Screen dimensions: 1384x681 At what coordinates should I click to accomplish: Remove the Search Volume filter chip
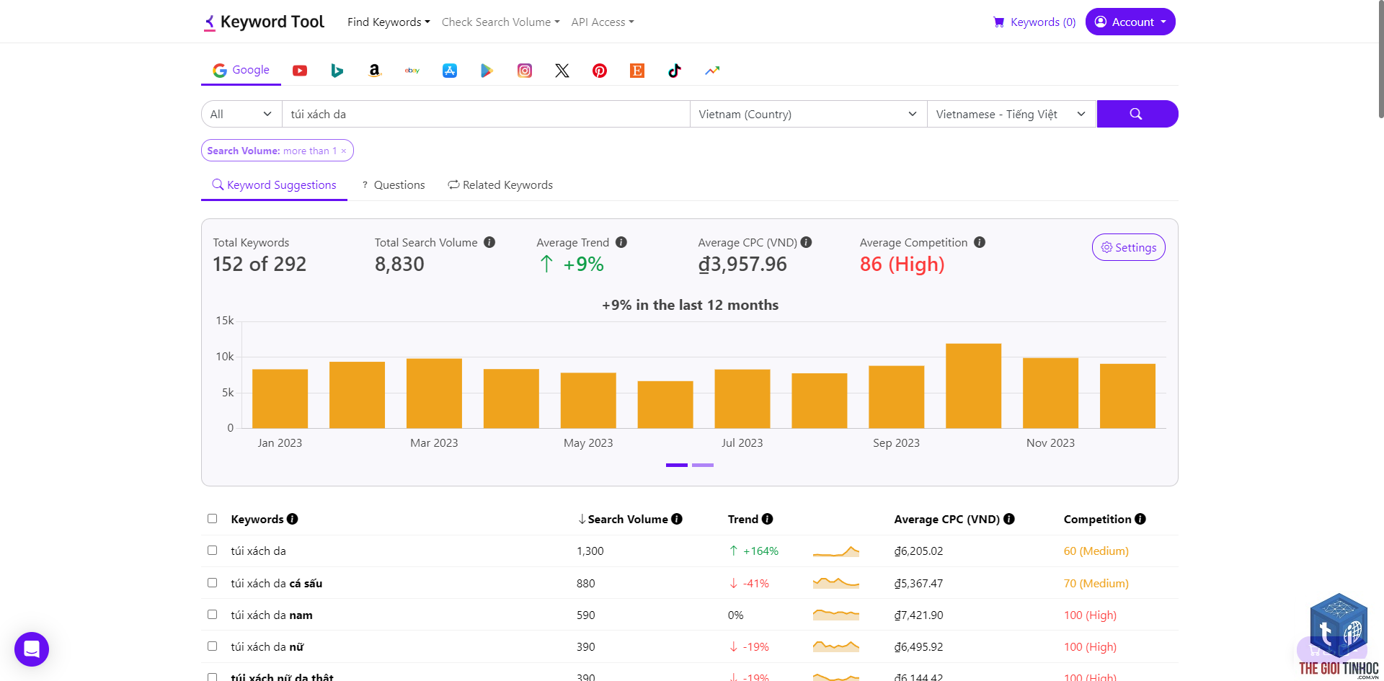tap(344, 151)
